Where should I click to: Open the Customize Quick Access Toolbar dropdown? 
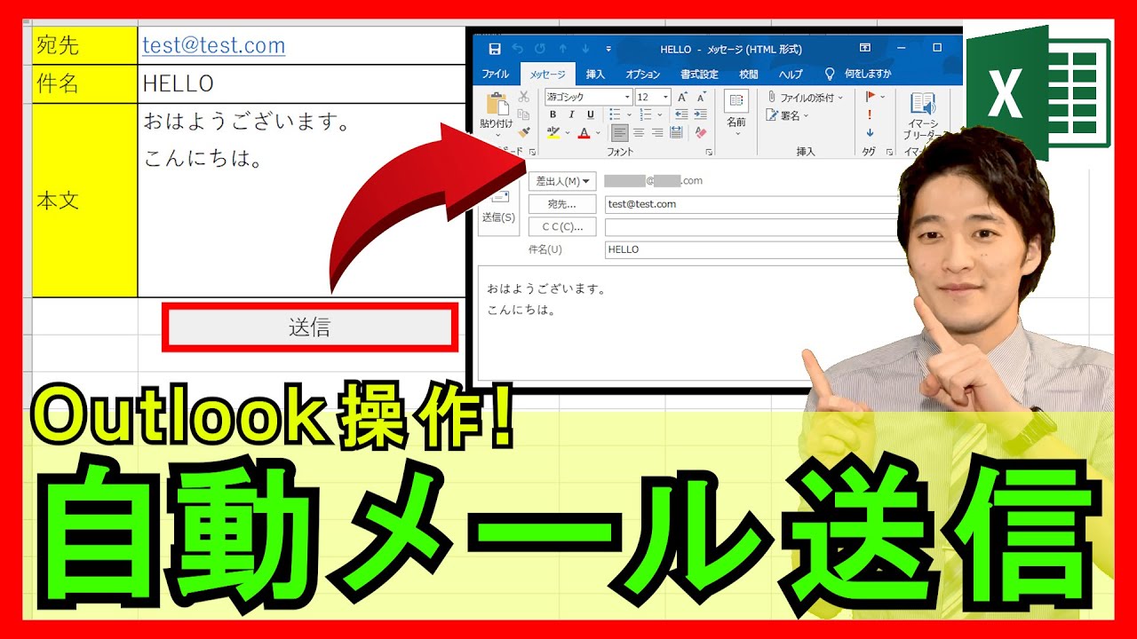tap(608, 49)
